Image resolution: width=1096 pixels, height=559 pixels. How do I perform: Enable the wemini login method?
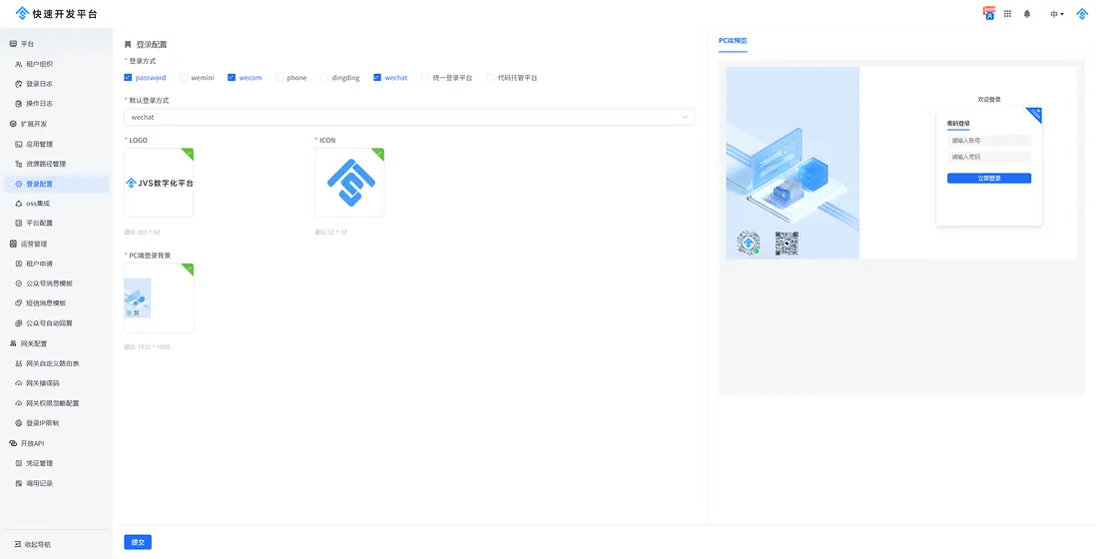183,78
